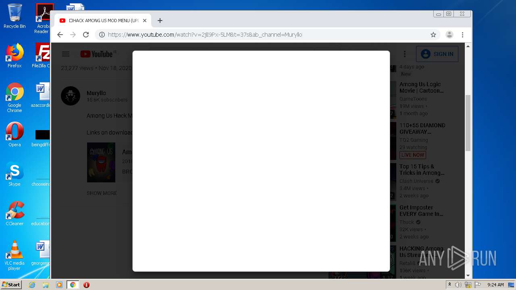Open the Action Center flag icon
The image size is (516, 290).
pyautogui.click(x=478, y=285)
